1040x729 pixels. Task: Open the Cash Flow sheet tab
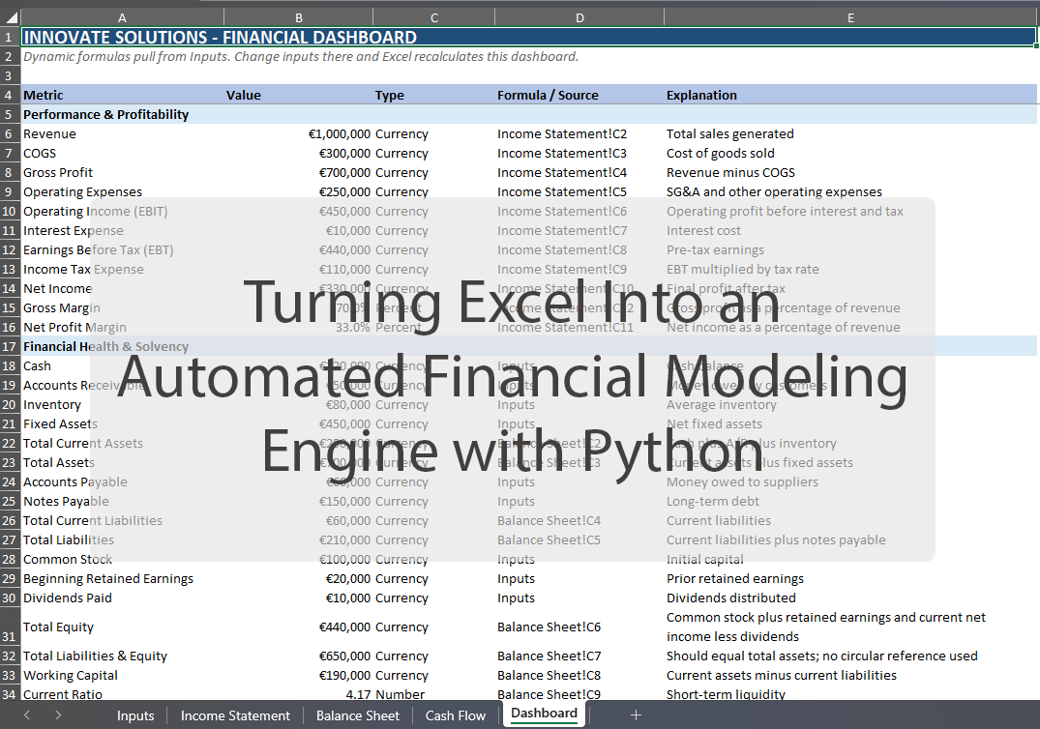click(456, 715)
